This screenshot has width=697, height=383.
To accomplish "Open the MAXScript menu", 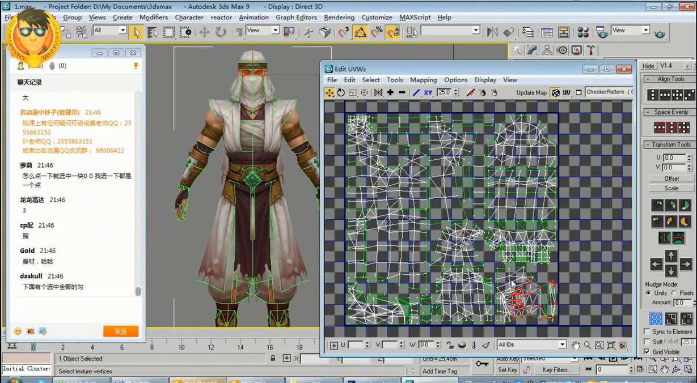I will 415,18.
